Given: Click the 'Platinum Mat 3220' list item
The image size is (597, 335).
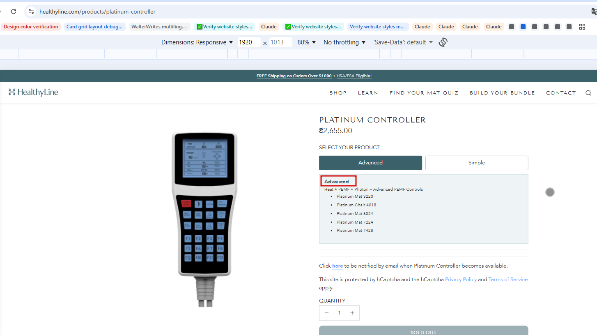Looking at the screenshot, I should coord(355,196).
